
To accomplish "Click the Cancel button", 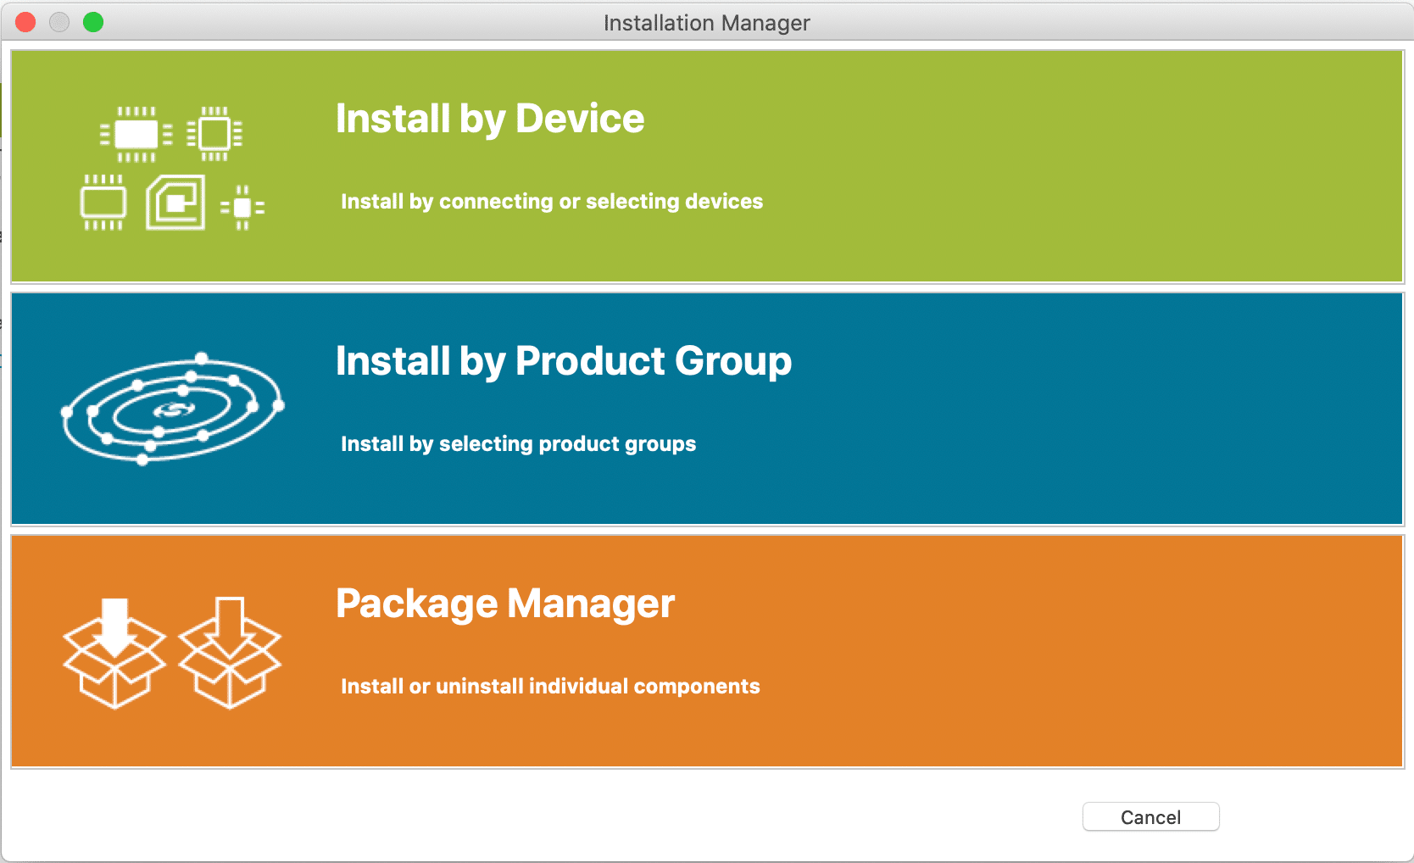I will pyautogui.click(x=1150, y=816).
